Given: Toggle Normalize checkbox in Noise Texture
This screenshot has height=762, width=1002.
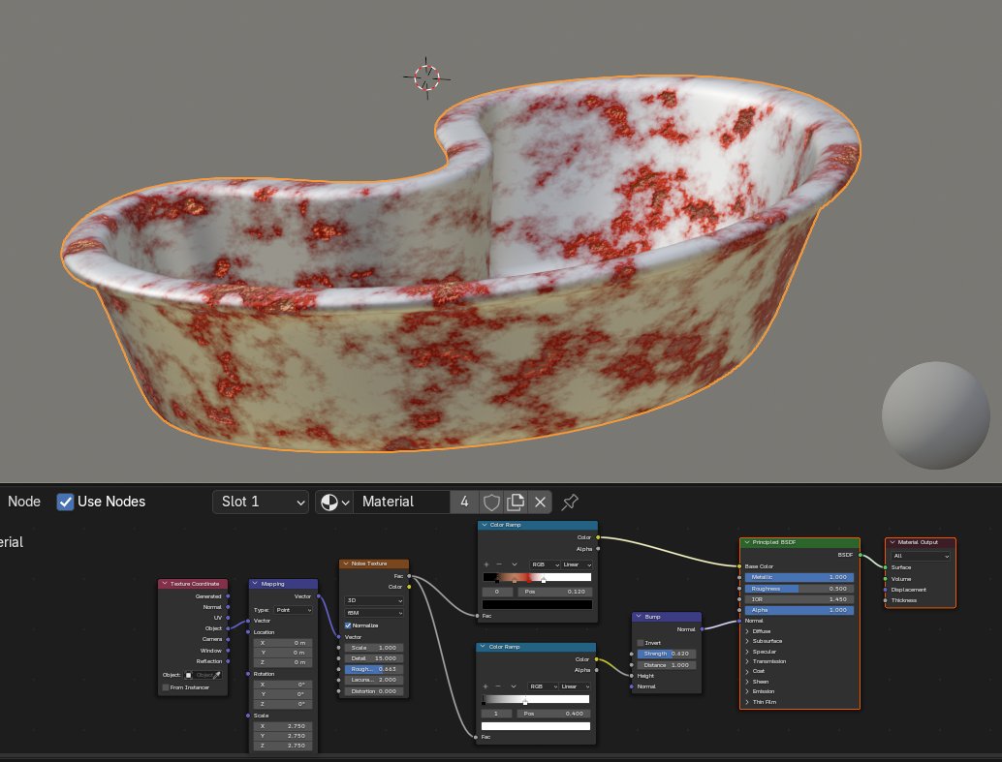Looking at the screenshot, I should point(348,625).
